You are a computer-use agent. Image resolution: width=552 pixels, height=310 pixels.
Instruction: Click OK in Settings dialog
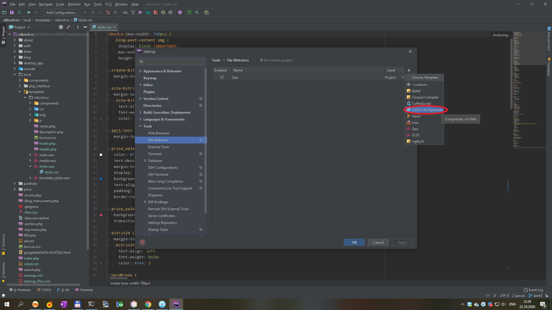(x=354, y=243)
